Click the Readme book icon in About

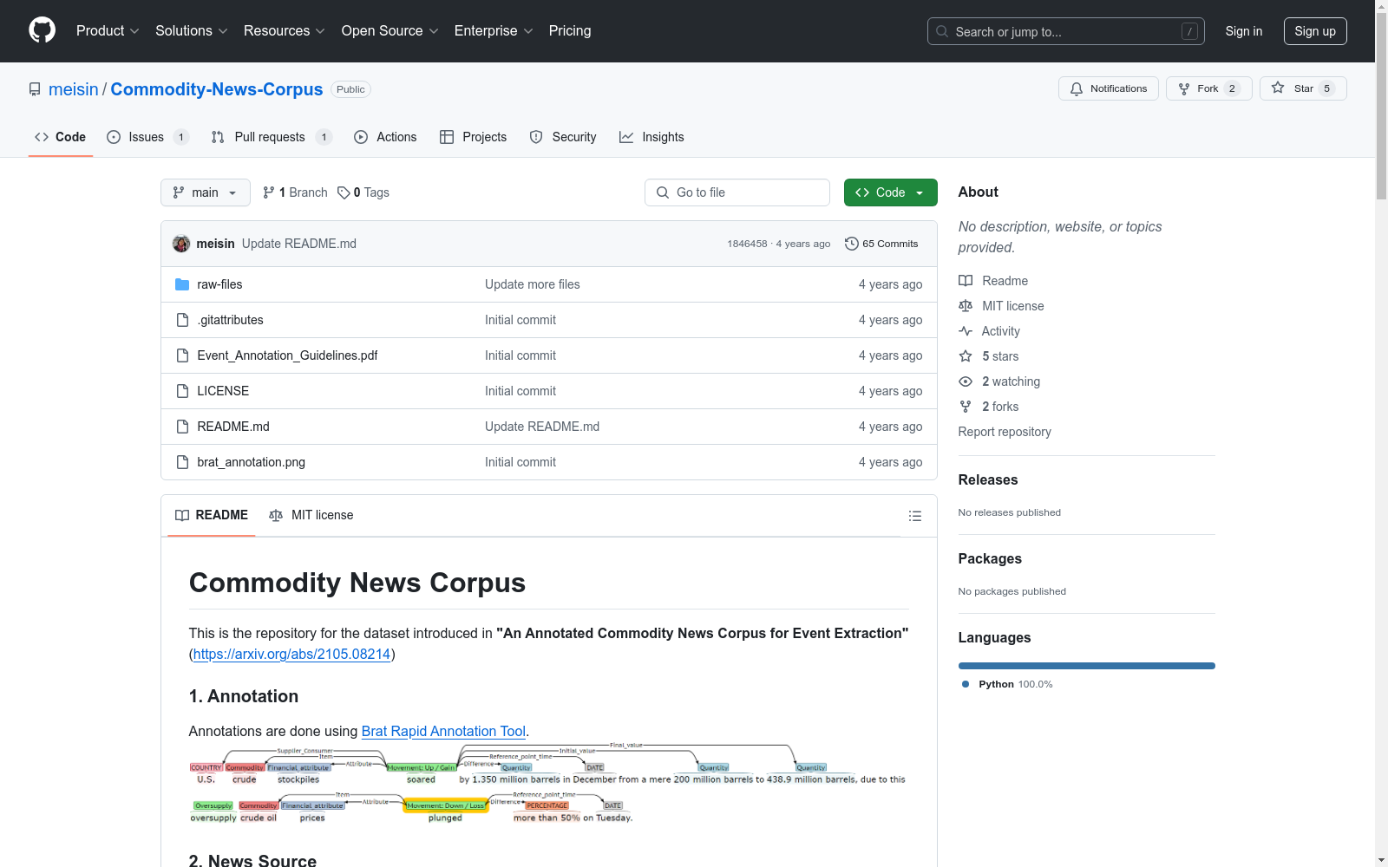pyautogui.click(x=966, y=281)
